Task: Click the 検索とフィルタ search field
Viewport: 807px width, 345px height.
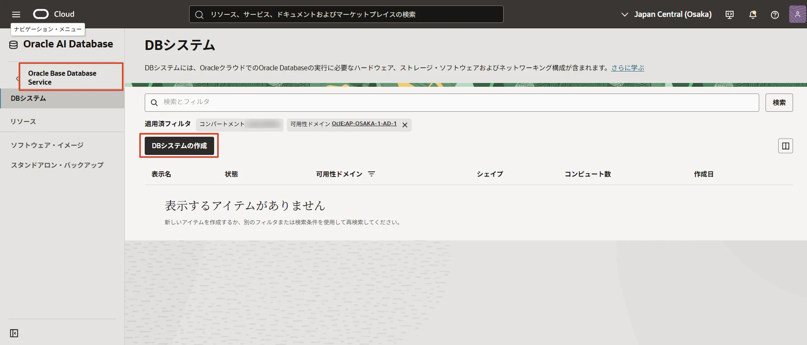Action: pyautogui.click(x=452, y=102)
